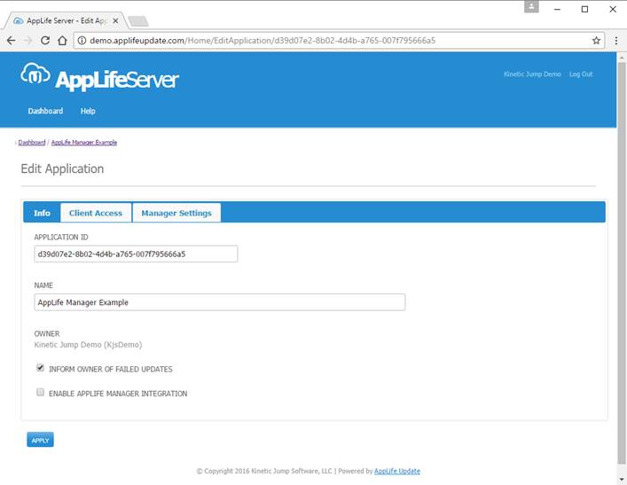Screen dimensions: 627x485
Task: Click scrollbar down arrow
Action: click(622, 480)
